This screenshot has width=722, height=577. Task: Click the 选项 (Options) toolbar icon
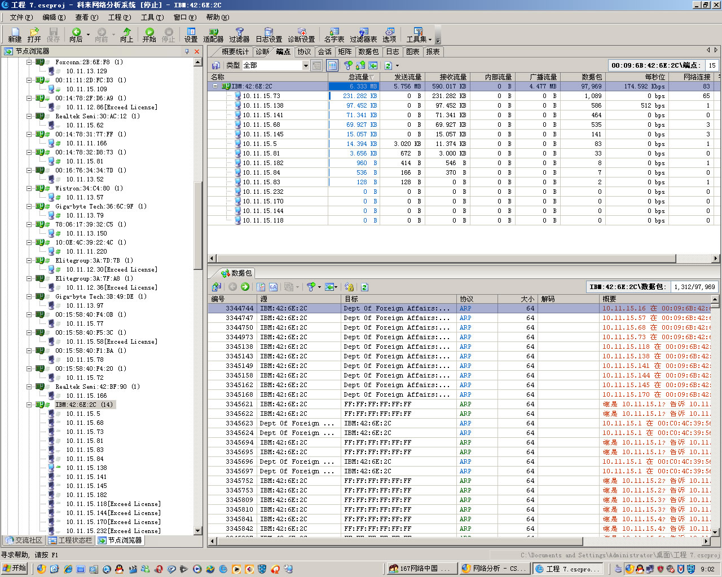[389, 35]
